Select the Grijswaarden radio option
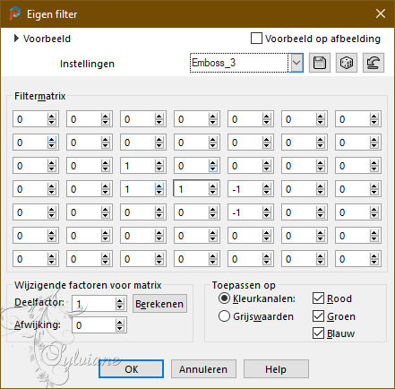Screen dimensions: 395x389 pyautogui.click(x=224, y=316)
